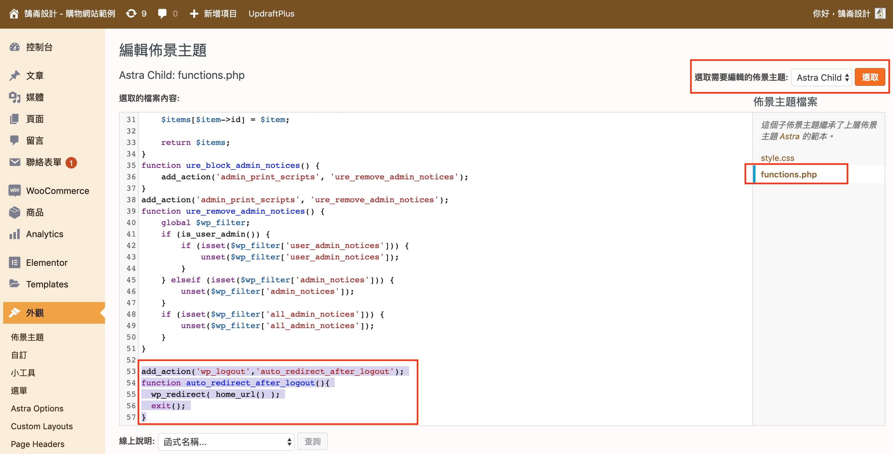893x454 pixels.
Task: Open the Analytics bar chart icon
Action: [15, 234]
